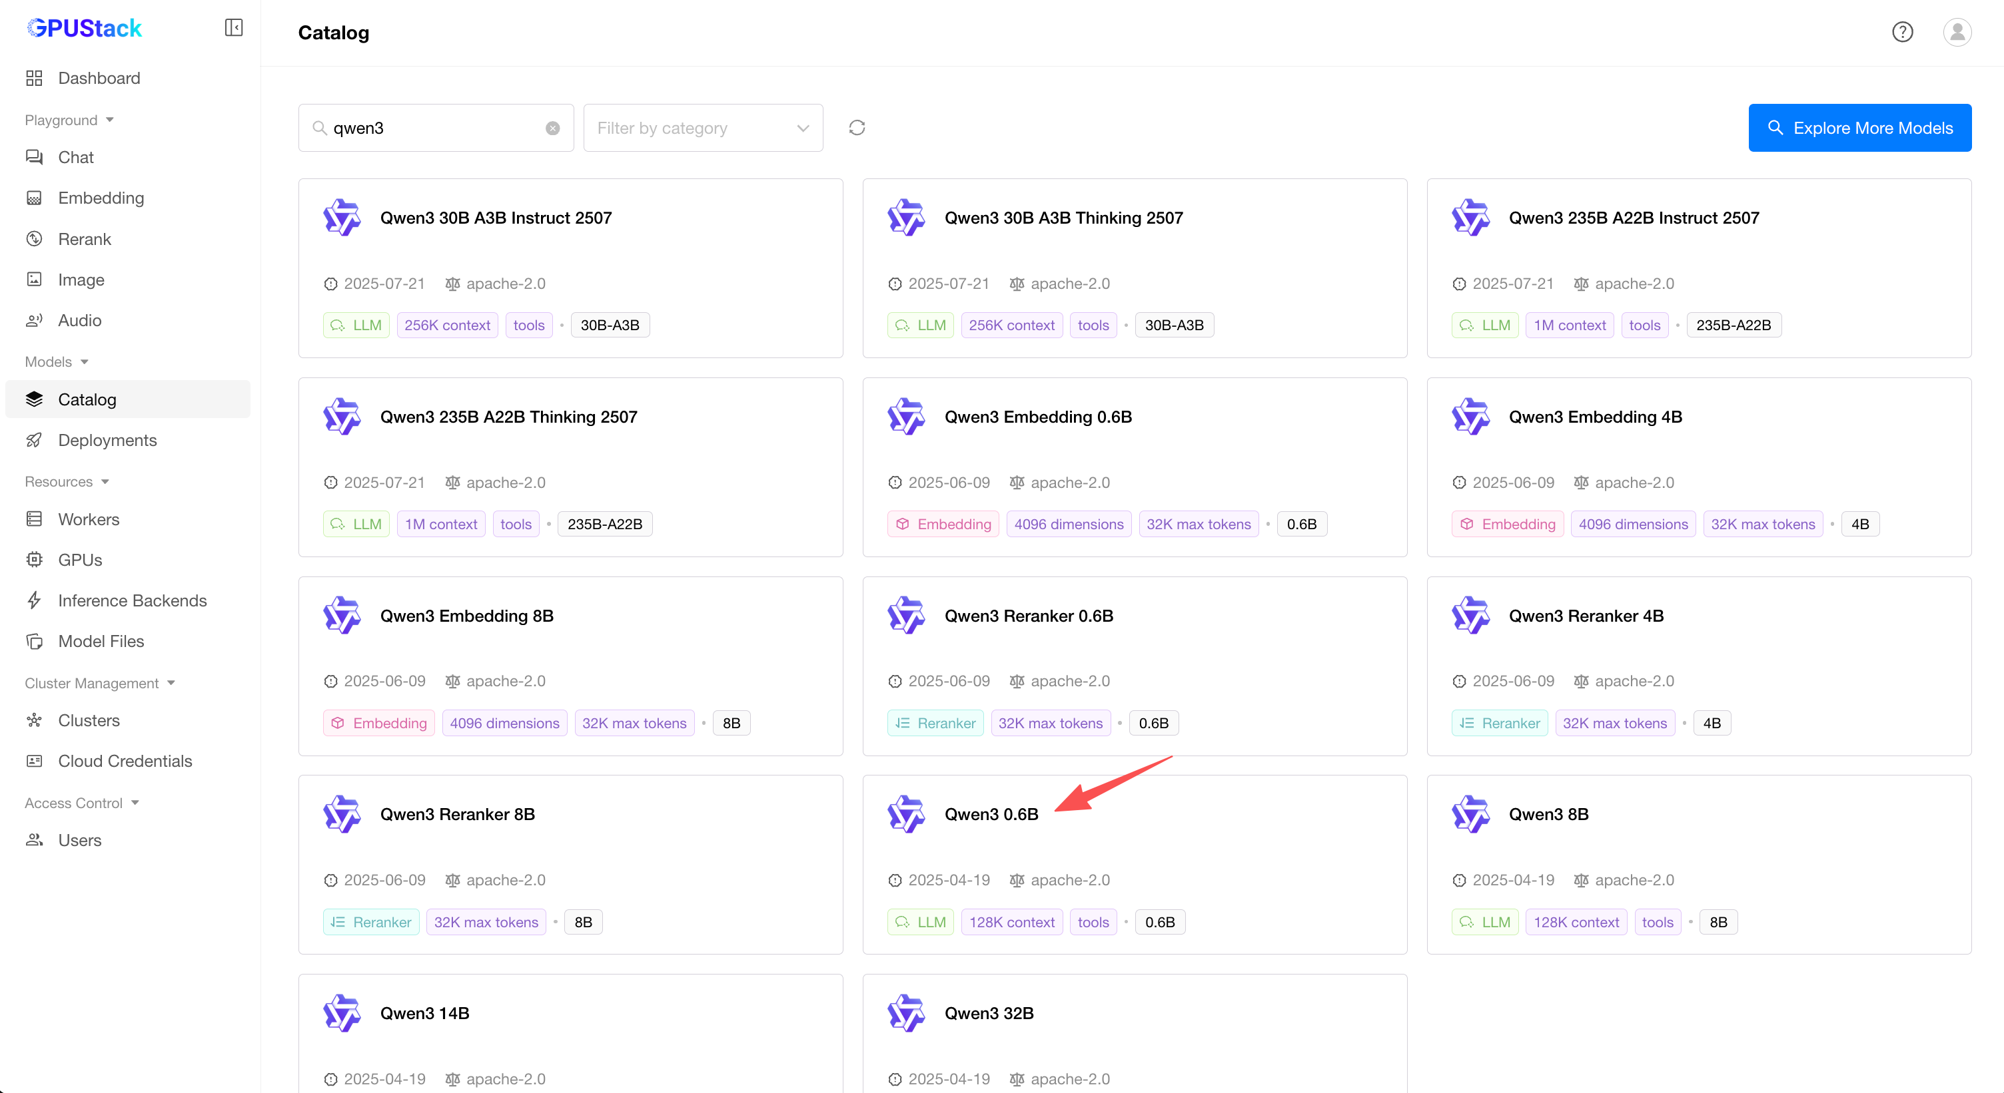This screenshot has width=2004, height=1093.
Task: Clear the qwen3 search text
Action: pyautogui.click(x=552, y=128)
